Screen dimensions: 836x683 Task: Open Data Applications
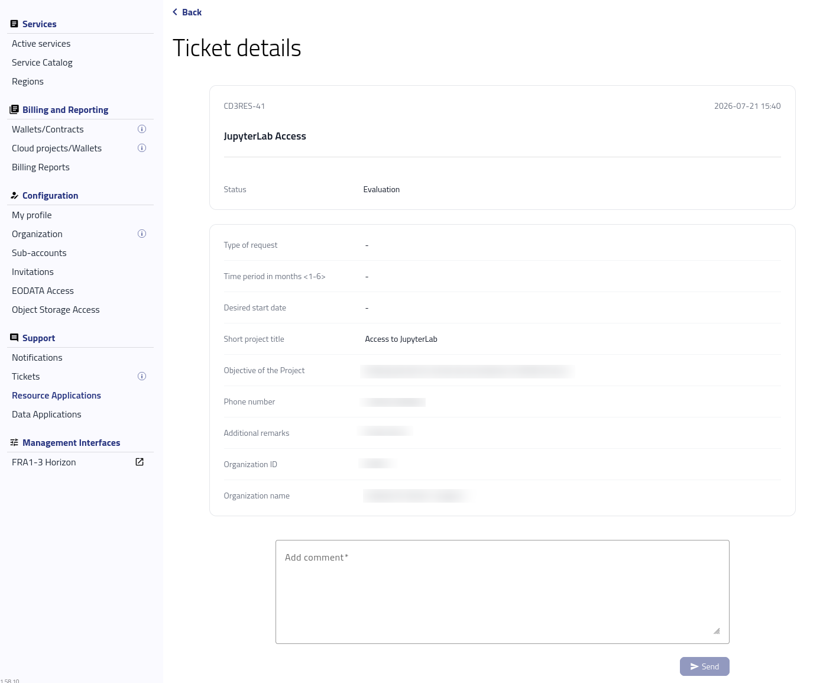(47, 415)
